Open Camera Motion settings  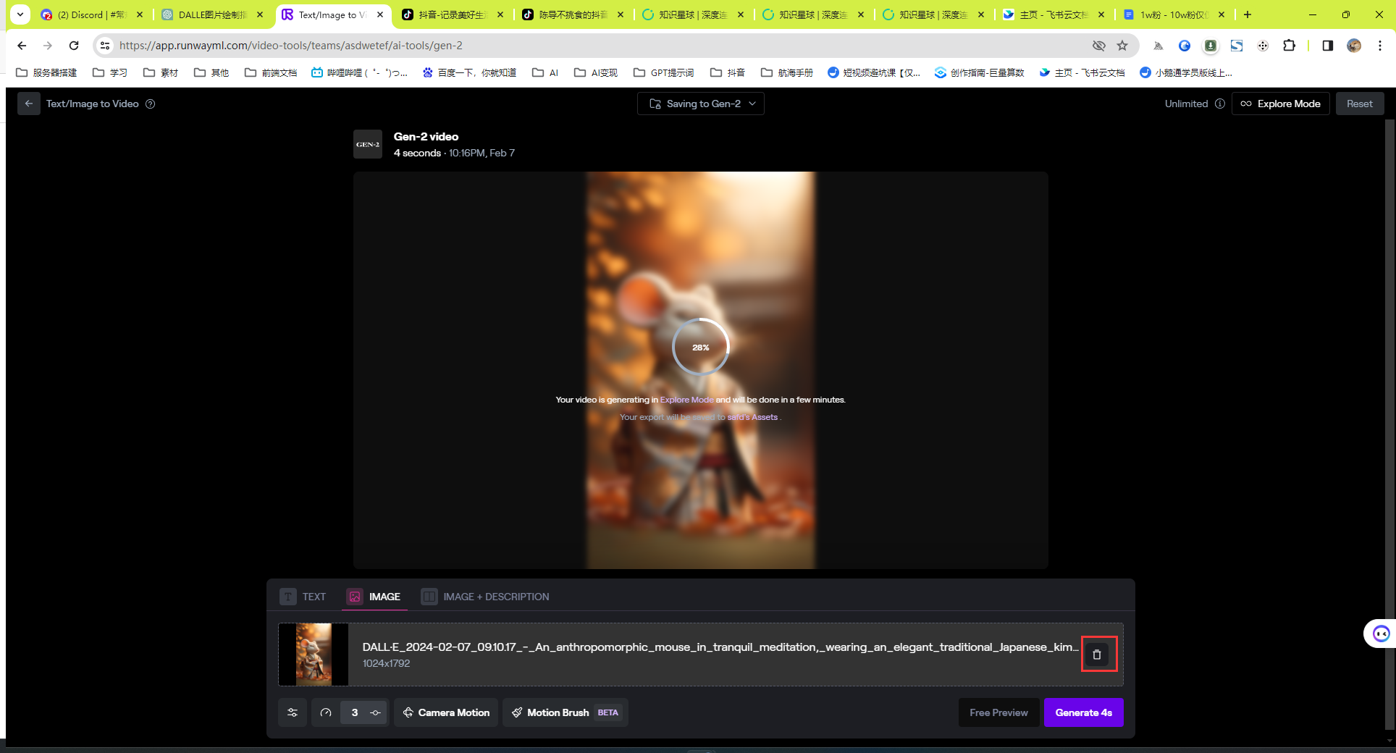pyautogui.click(x=446, y=712)
